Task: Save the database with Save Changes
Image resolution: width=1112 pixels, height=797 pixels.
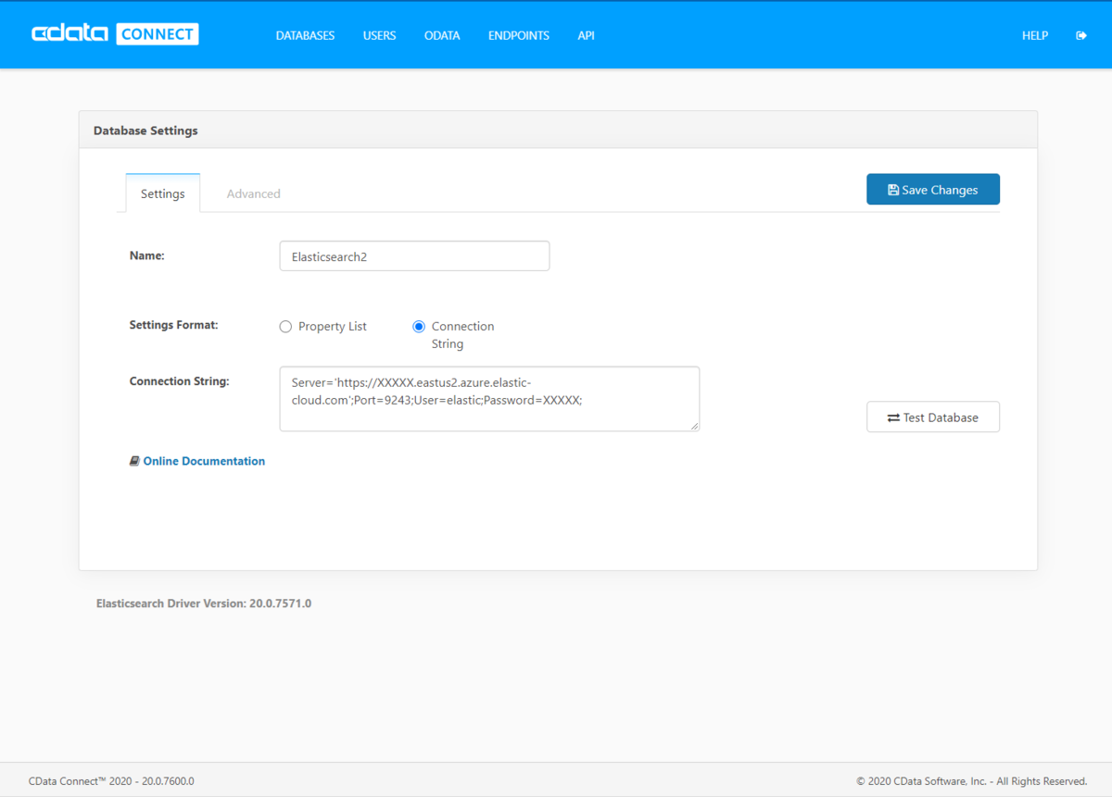Action: pos(933,190)
